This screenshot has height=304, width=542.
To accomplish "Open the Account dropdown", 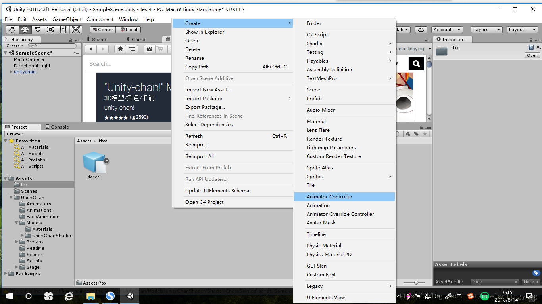I will click(447, 30).
